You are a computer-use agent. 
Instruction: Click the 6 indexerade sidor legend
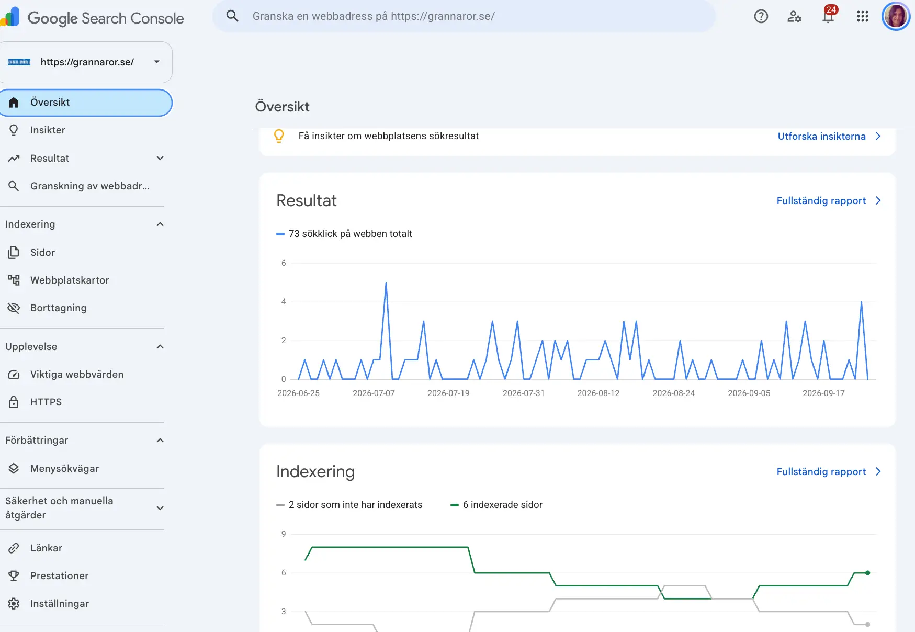point(496,505)
